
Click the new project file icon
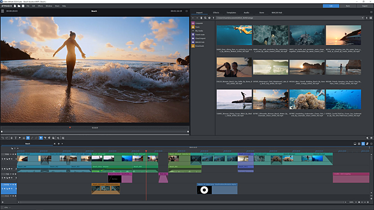tap(15, 6)
